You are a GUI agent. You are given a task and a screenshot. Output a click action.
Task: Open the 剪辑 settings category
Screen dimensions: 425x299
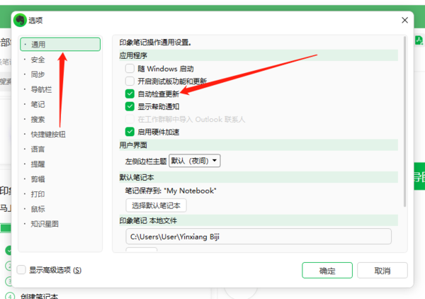pos(38,179)
